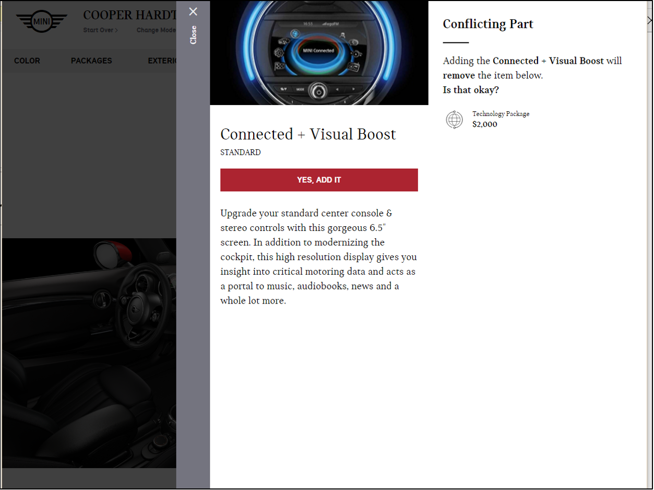Click the Start Over link
This screenshot has width=654, height=490.
(100, 30)
